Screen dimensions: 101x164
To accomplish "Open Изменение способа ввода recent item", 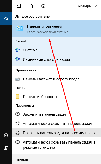I will 57,59.
